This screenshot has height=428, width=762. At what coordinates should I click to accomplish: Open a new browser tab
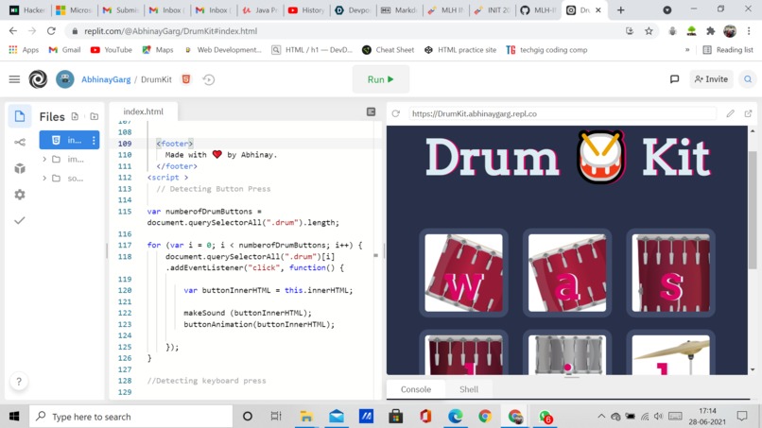620,10
